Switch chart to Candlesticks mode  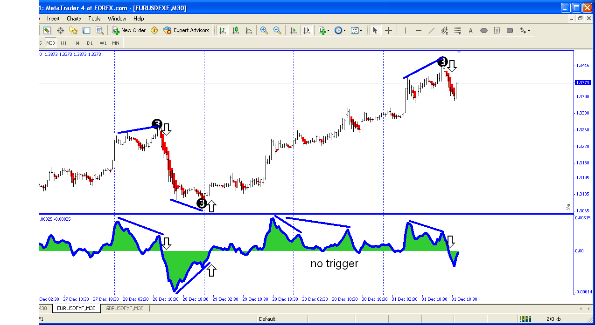[x=236, y=30]
